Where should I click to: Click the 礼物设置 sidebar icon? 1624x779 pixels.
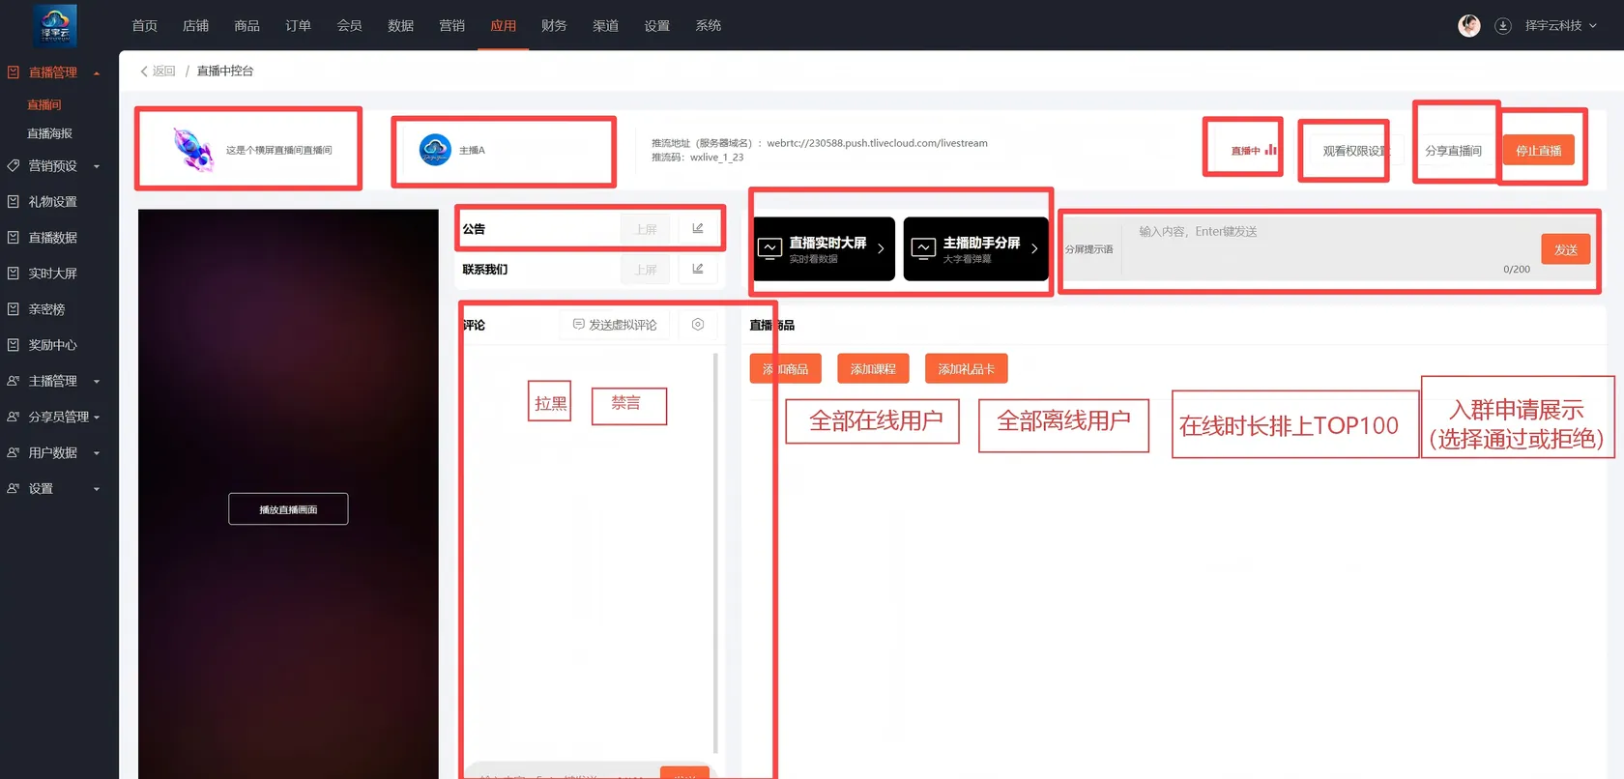tap(14, 202)
